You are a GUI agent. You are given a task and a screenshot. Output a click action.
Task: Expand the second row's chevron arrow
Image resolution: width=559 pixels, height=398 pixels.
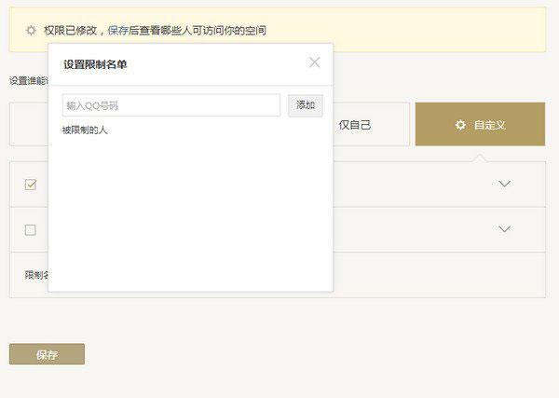coord(504,228)
